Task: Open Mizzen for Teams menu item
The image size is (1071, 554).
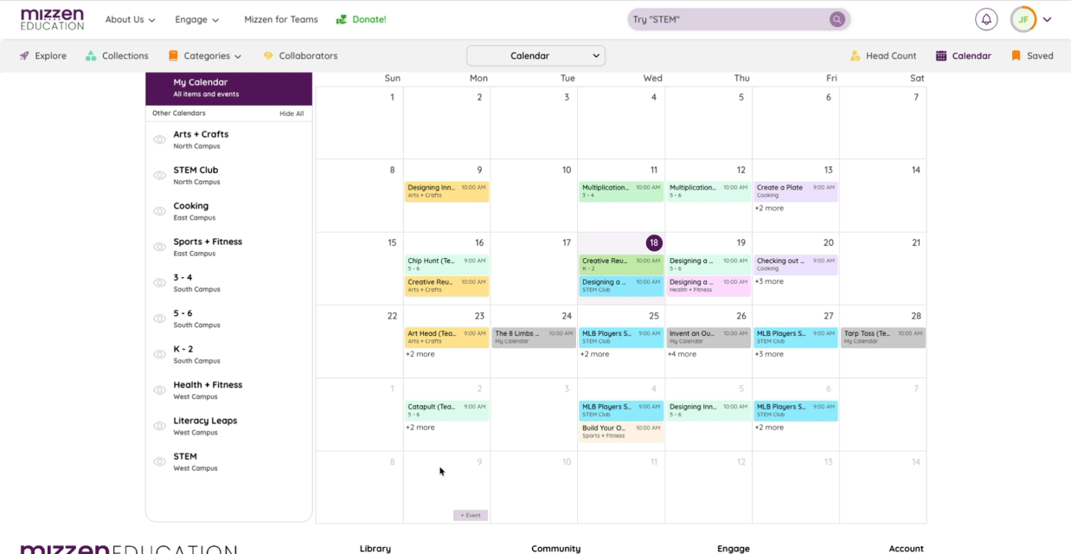Action: (x=280, y=19)
